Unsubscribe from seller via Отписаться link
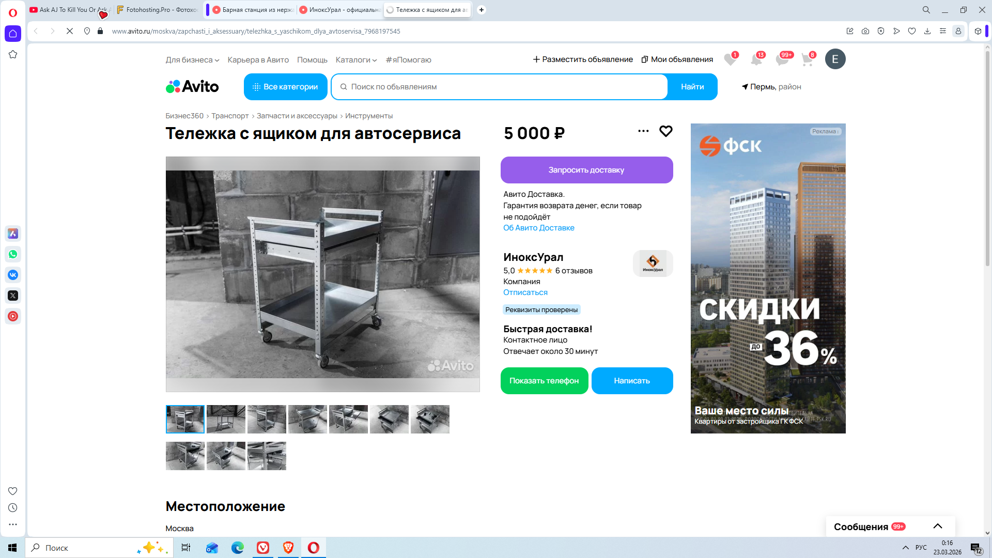This screenshot has width=992, height=558. [x=525, y=292]
